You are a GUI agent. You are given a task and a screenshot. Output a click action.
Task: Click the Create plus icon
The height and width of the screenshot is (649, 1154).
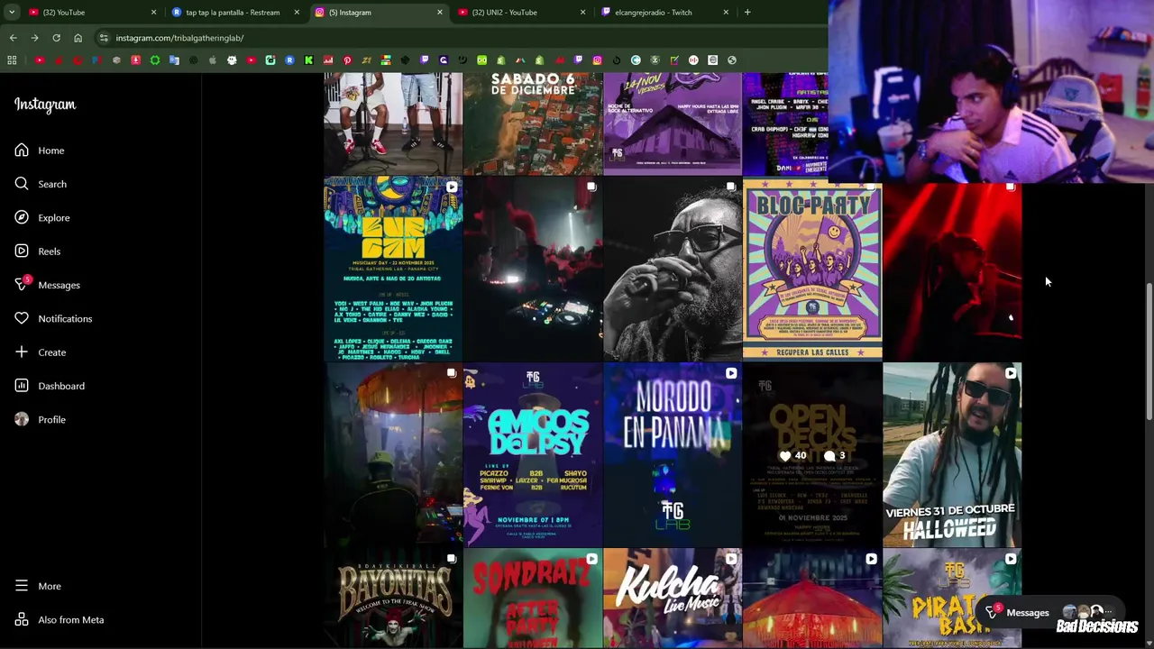pyautogui.click(x=22, y=352)
